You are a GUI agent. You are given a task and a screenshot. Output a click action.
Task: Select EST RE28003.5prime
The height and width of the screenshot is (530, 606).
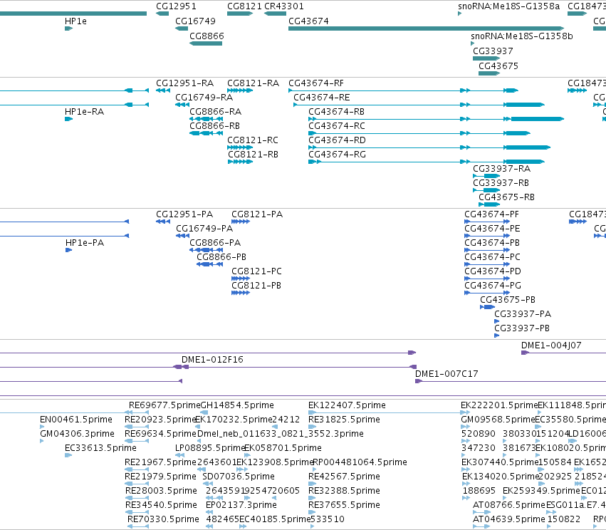pos(161,491)
